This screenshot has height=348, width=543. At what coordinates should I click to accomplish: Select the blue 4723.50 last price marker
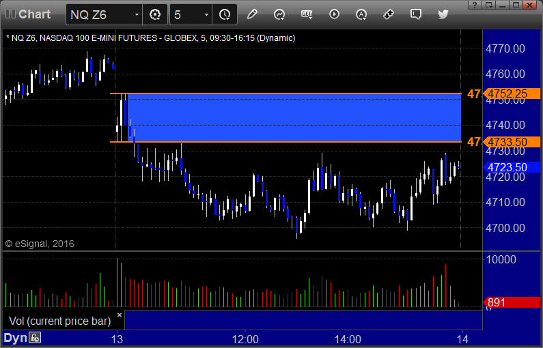(x=512, y=167)
